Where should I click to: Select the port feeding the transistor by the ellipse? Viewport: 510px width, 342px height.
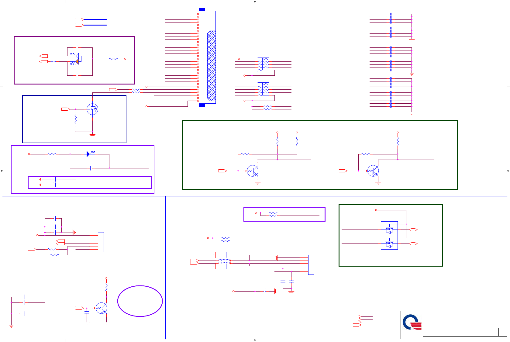(x=80, y=308)
